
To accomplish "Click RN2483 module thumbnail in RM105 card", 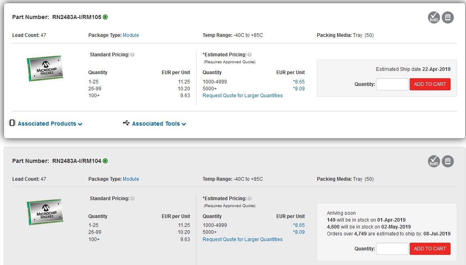I will pos(45,68).
